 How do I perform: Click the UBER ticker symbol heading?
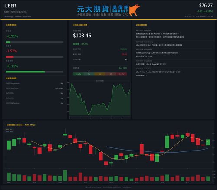[10, 6]
